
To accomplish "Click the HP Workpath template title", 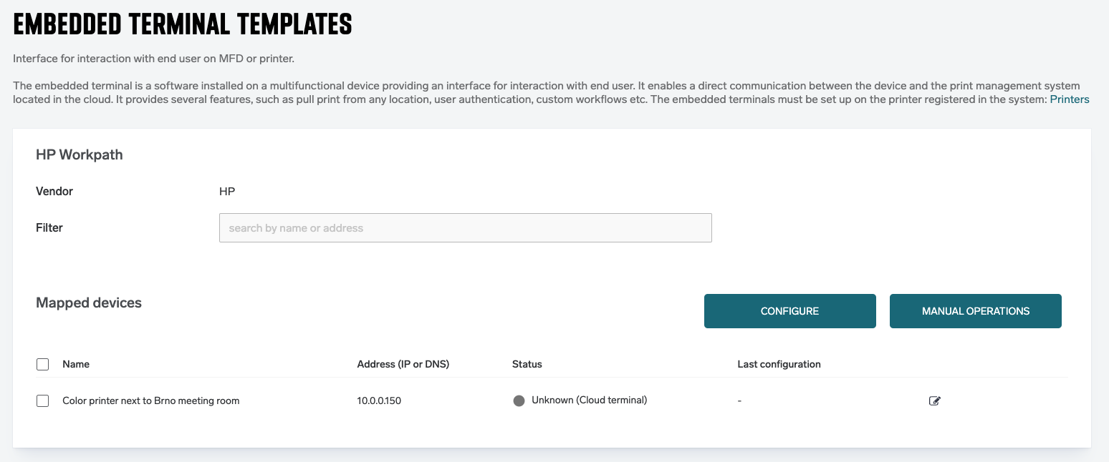I will pyautogui.click(x=80, y=155).
